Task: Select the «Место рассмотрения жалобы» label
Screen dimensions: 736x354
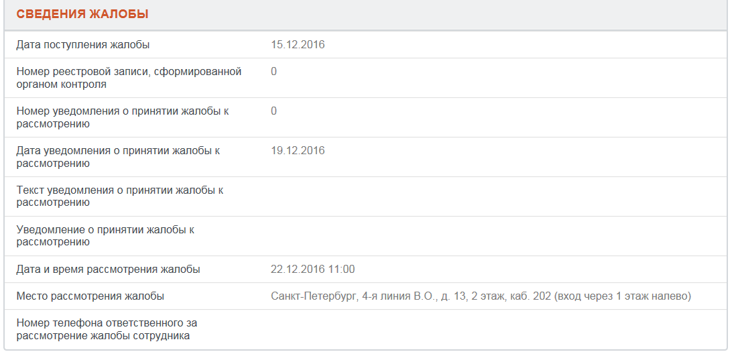Action: tap(90, 296)
